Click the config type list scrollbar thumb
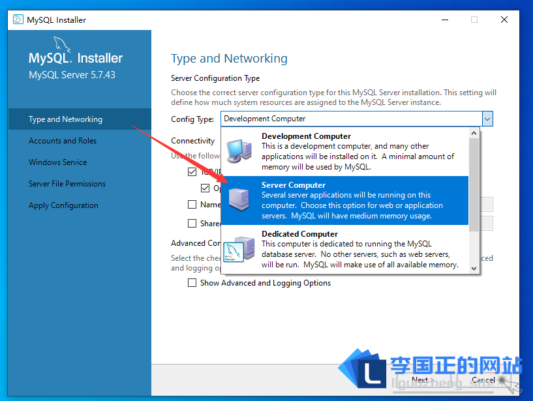 [474, 185]
